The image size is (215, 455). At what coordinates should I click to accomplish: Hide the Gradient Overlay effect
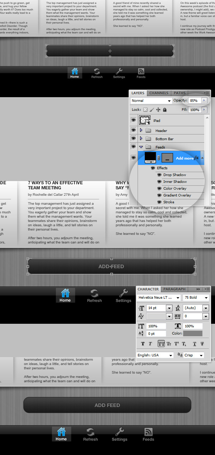160,195
